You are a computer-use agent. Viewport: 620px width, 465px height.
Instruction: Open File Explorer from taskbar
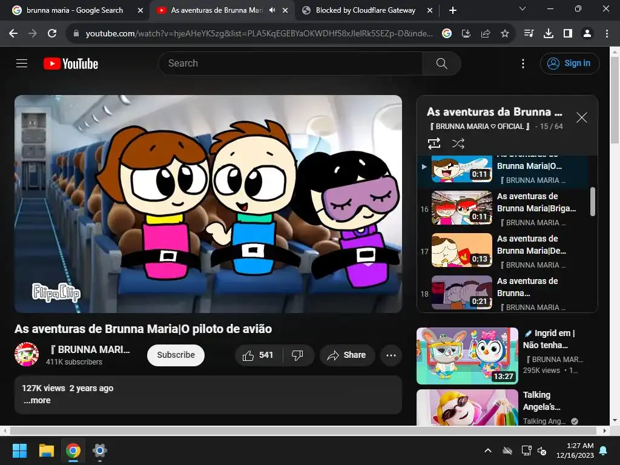coord(46,450)
